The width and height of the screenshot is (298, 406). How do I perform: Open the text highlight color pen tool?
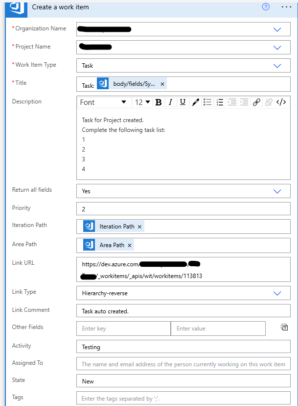pyautogui.click(x=195, y=102)
